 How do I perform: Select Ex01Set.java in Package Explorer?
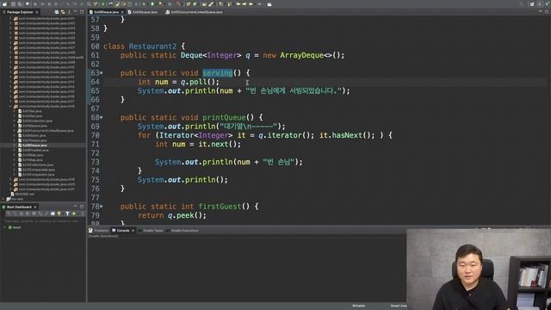[33, 111]
